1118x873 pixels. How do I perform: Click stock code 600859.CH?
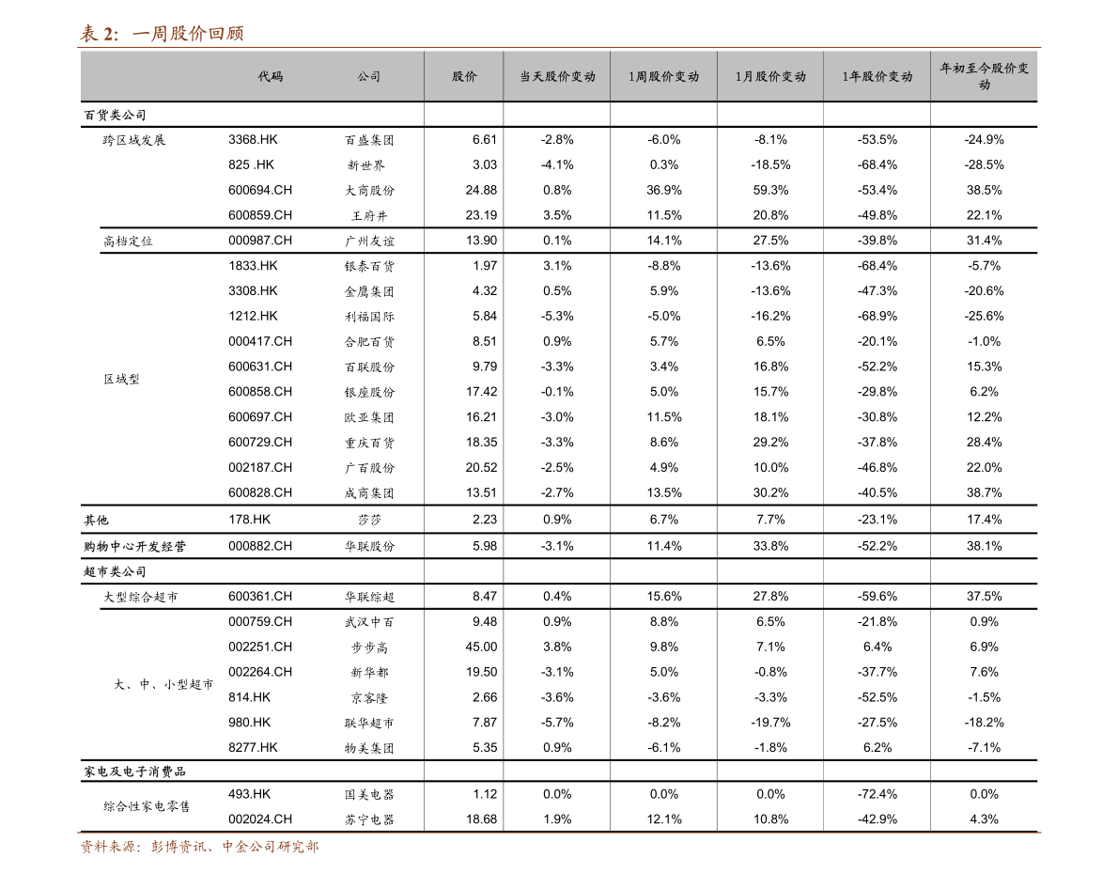coord(260,215)
